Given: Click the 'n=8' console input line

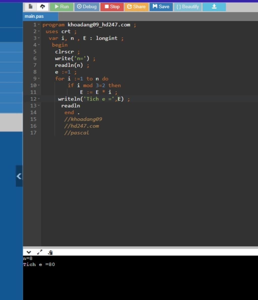Looking at the screenshot, I should coord(28,258).
